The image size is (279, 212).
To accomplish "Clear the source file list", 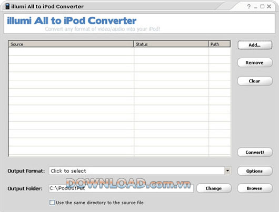I will pyautogui.click(x=255, y=81).
